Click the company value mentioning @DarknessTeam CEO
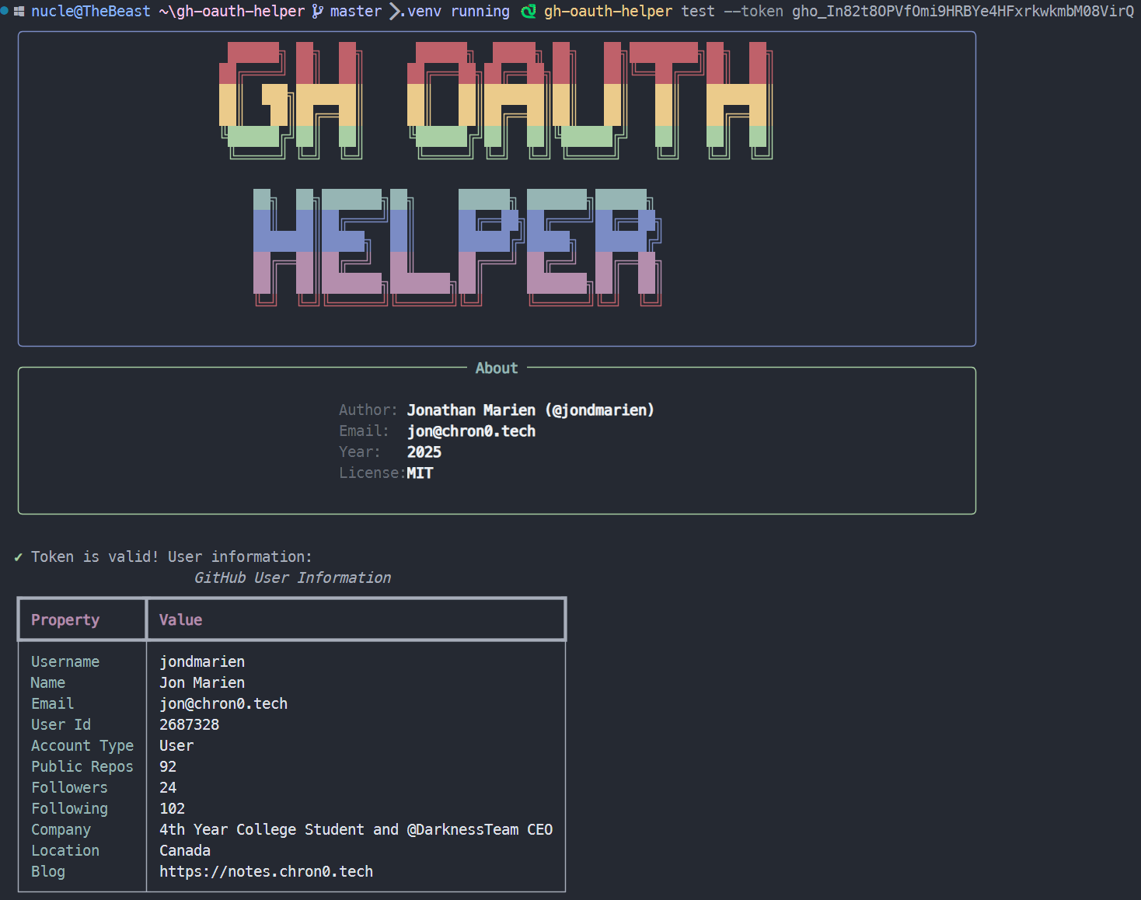Image resolution: width=1141 pixels, height=900 pixels. click(356, 830)
